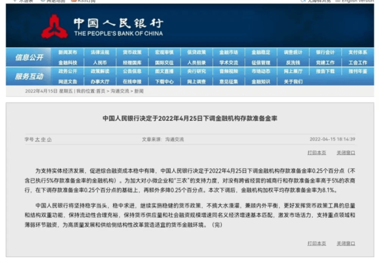Go to 意见征集 page
The width and height of the screenshot is (379, 263).
pos(228,82)
